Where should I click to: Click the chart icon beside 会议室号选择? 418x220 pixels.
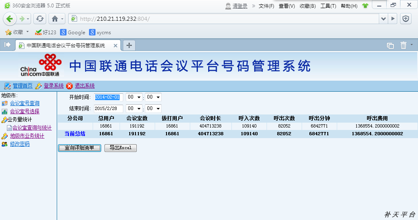tap(4, 112)
